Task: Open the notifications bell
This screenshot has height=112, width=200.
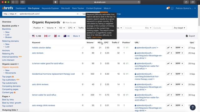Action: click(x=168, y=8)
